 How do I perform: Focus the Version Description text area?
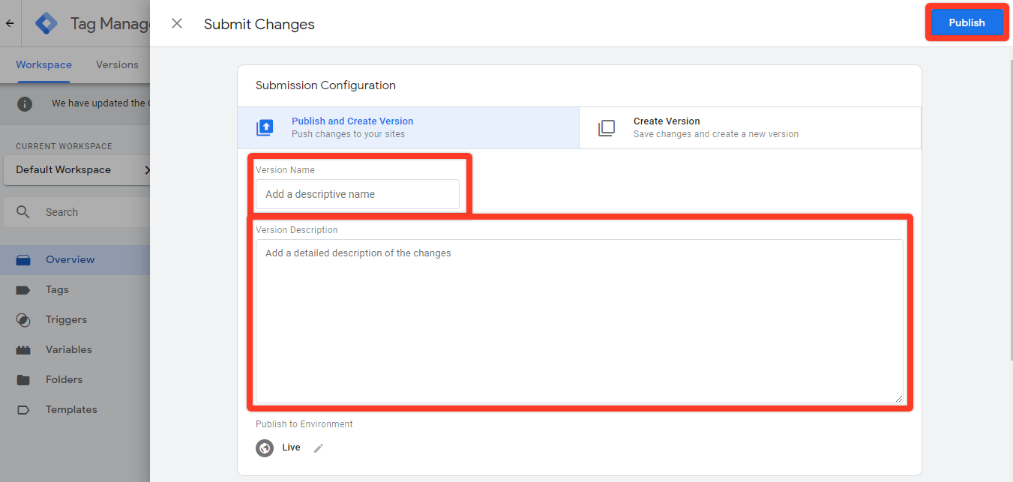(x=580, y=322)
